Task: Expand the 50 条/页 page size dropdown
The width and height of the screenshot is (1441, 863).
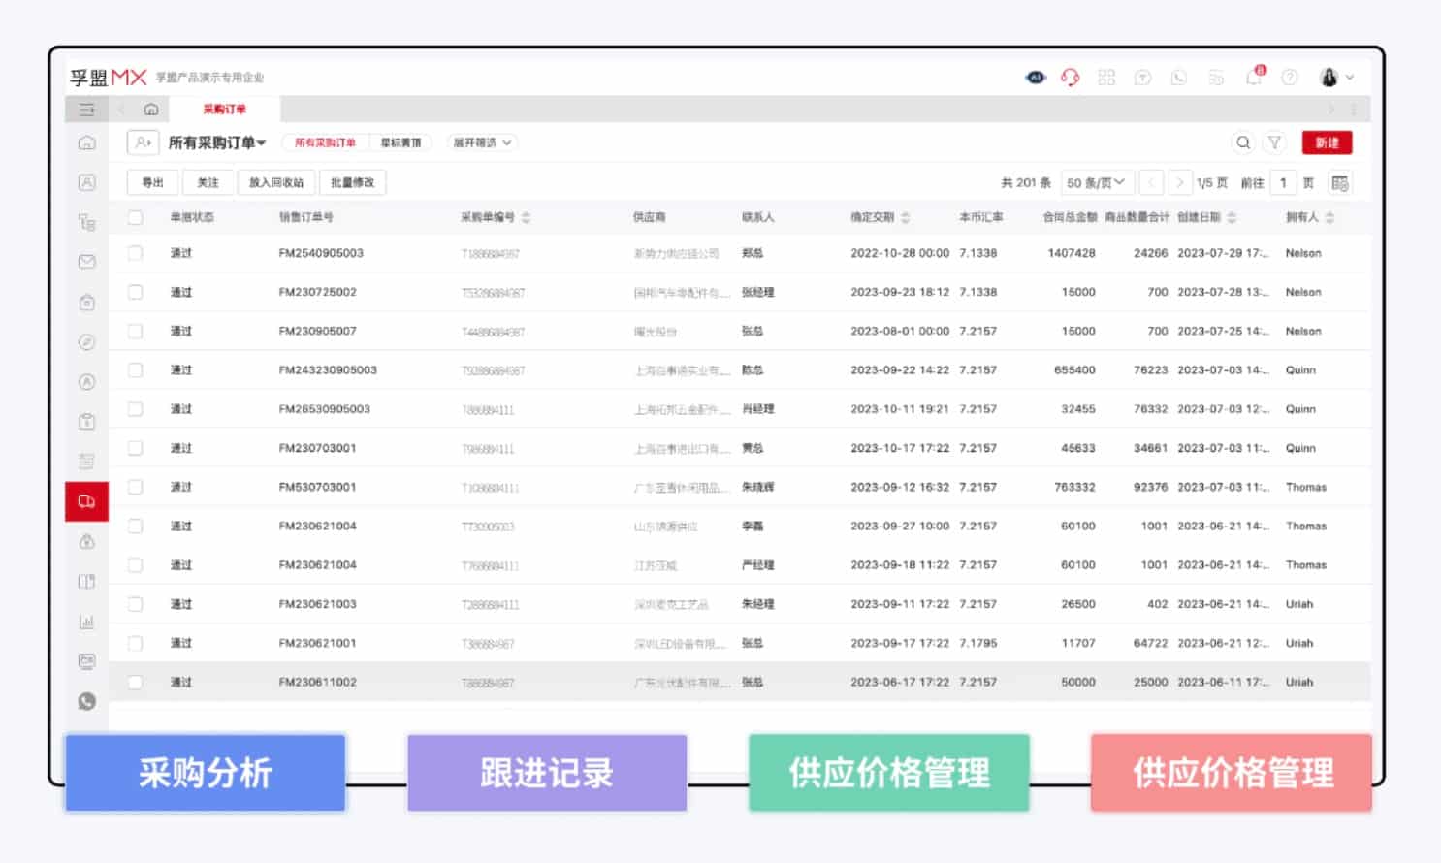Action: coord(1096,183)
